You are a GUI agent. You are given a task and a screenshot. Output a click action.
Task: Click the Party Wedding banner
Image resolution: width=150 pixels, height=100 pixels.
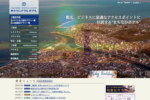(x=102, y=74)
